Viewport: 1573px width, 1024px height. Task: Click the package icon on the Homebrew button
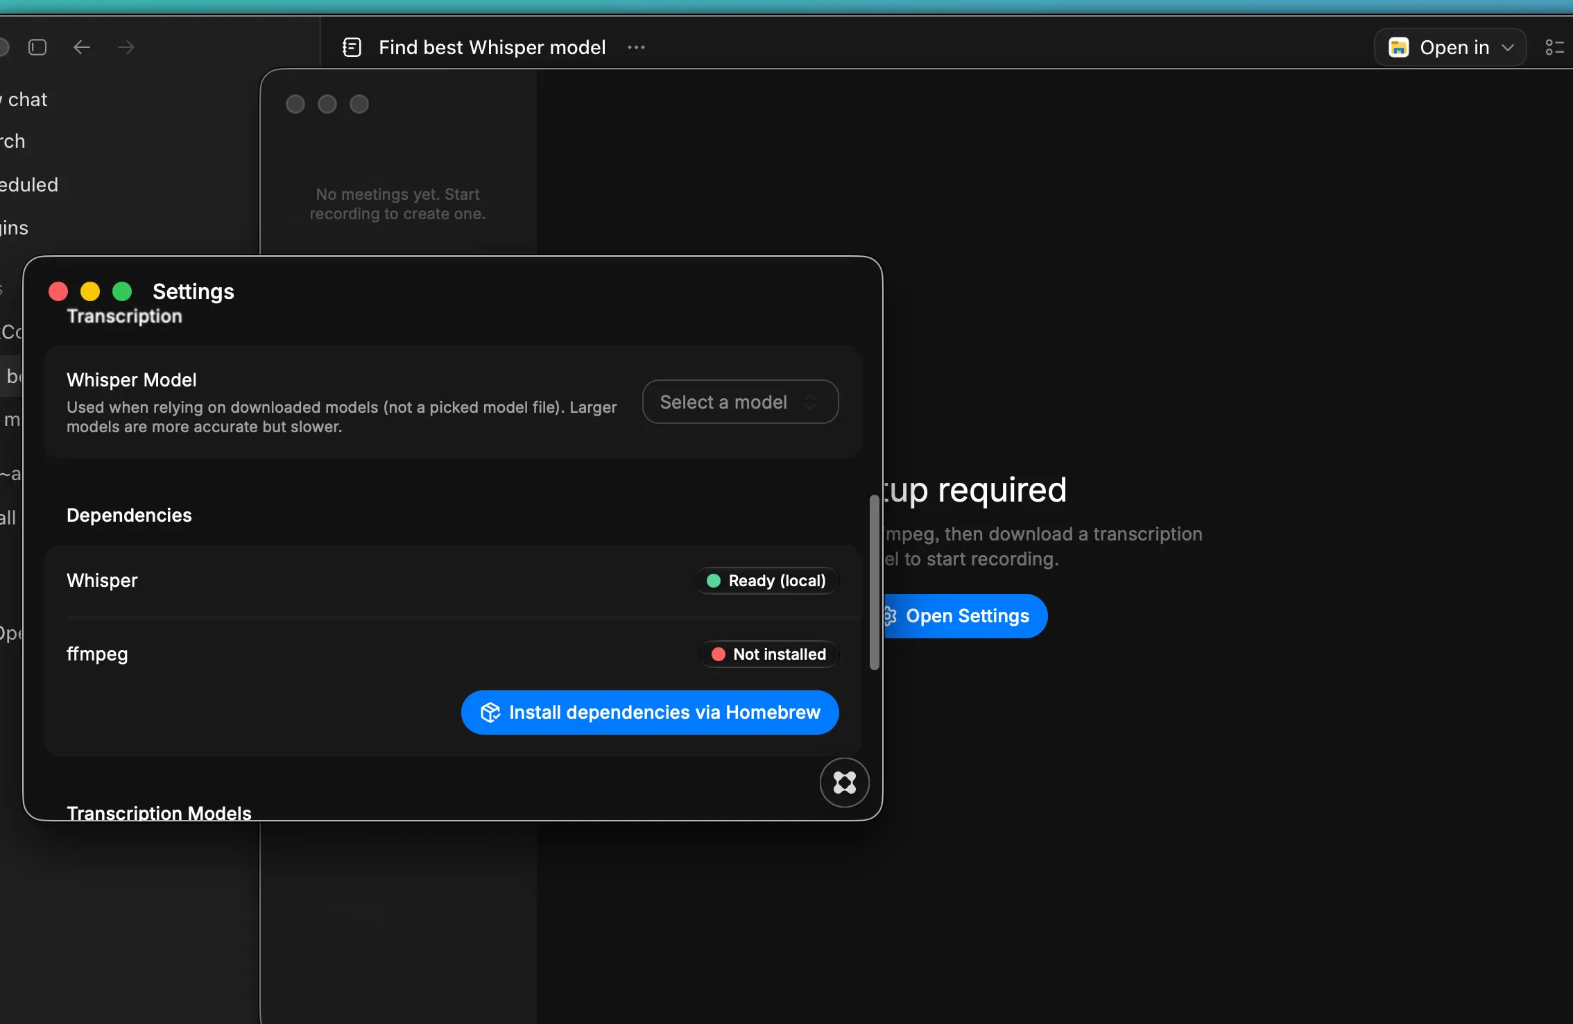[490, 712]
